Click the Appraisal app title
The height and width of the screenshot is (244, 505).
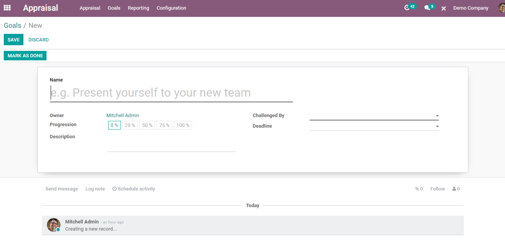pyautogui.click(x=40, y=8)
